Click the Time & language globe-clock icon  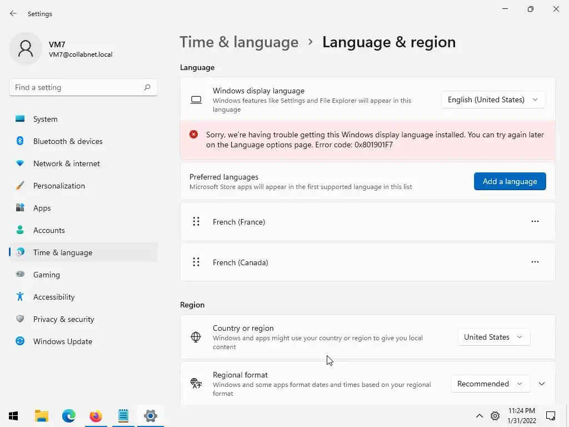[21, 252]
